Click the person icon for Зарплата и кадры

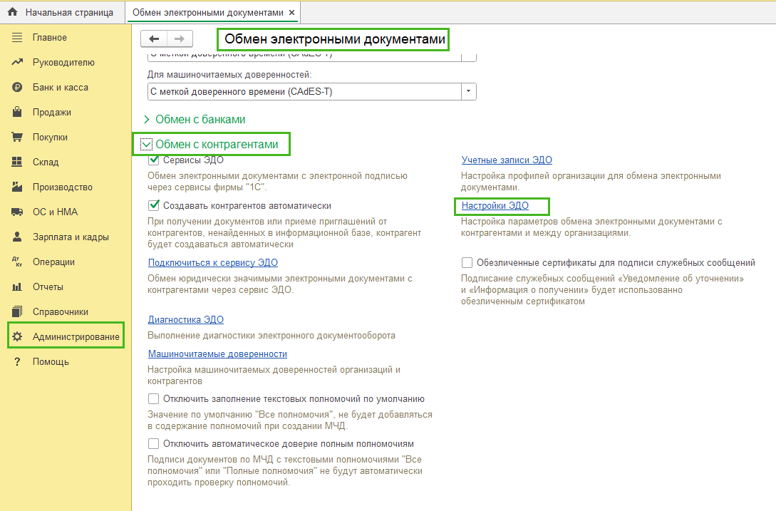pos(17,237)
